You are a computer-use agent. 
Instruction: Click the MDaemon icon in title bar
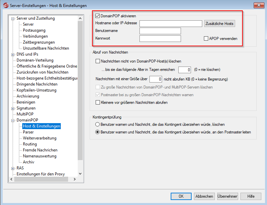click(5, 5)
